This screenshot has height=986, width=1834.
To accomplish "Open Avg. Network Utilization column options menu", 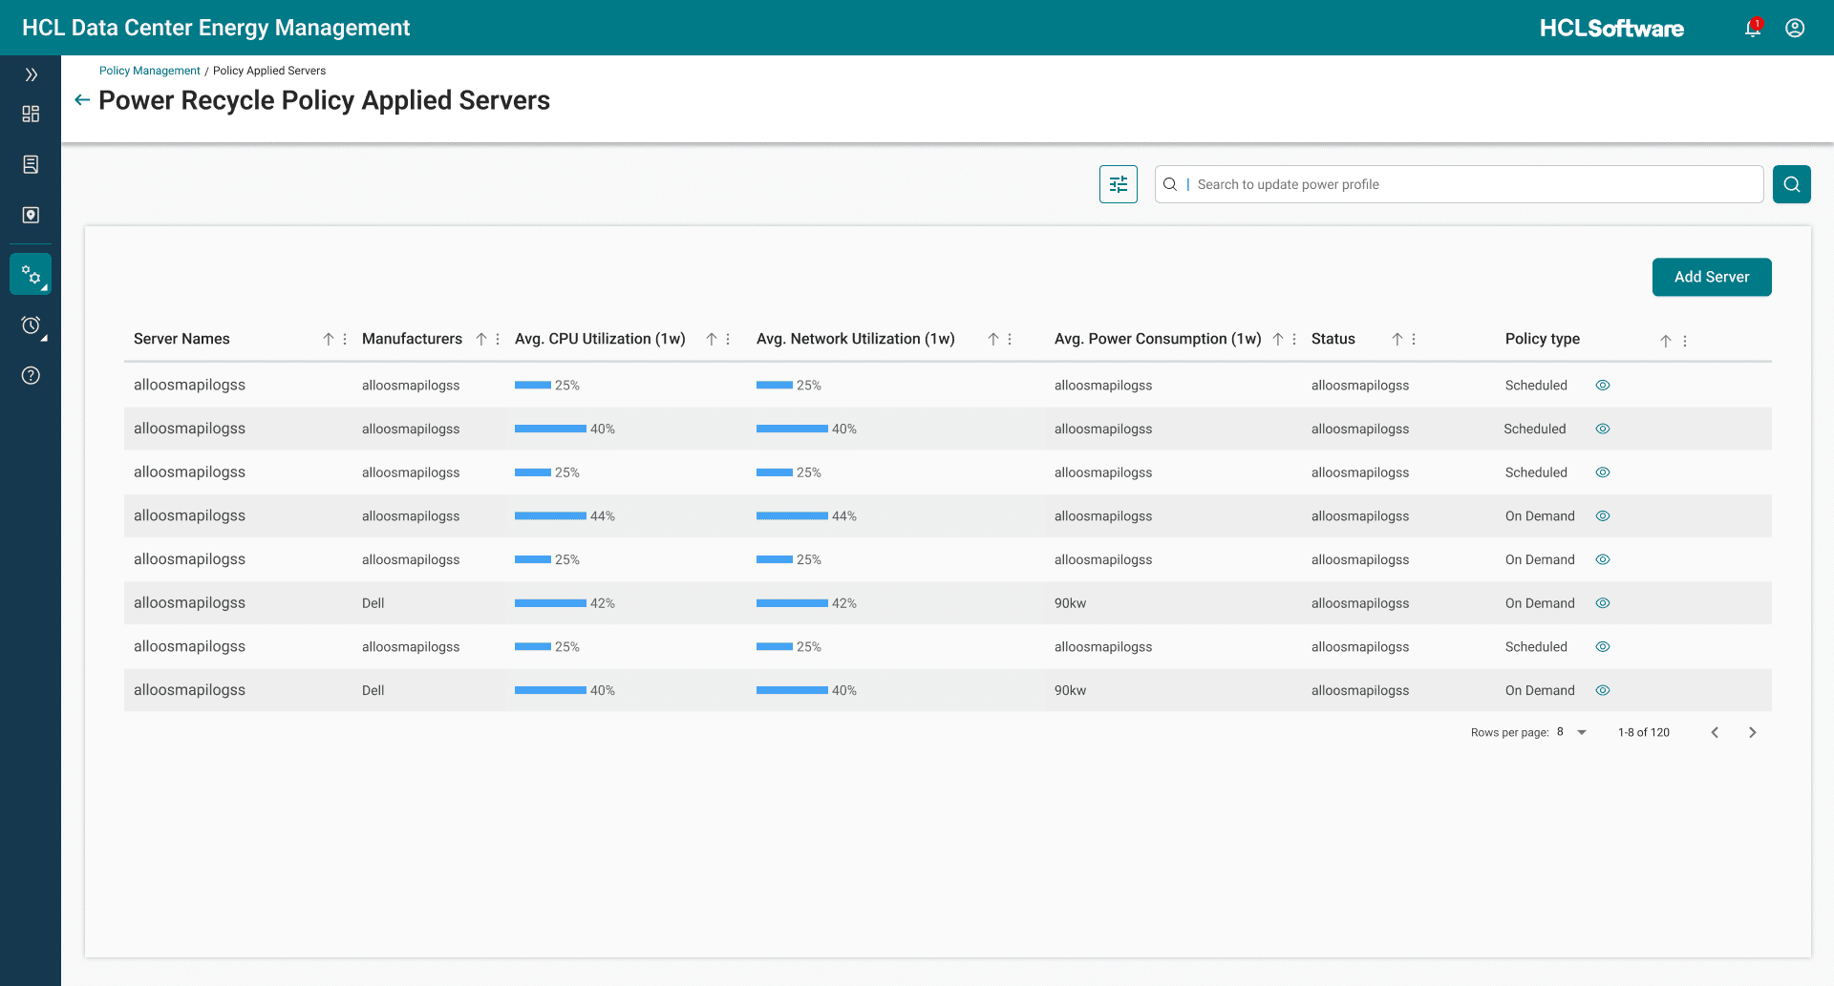I will pos(1010,340).
